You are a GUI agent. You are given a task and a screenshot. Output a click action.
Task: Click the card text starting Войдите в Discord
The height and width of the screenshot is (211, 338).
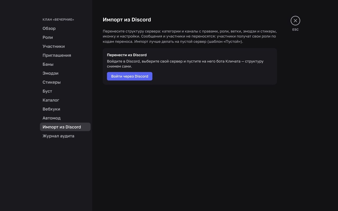click(x=185, y=64)
